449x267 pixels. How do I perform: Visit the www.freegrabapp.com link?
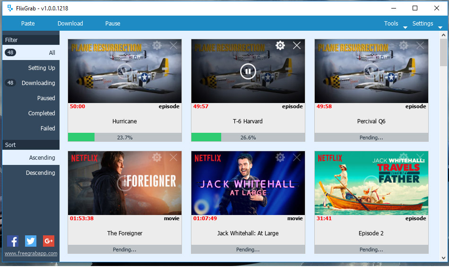click(31, 254)
